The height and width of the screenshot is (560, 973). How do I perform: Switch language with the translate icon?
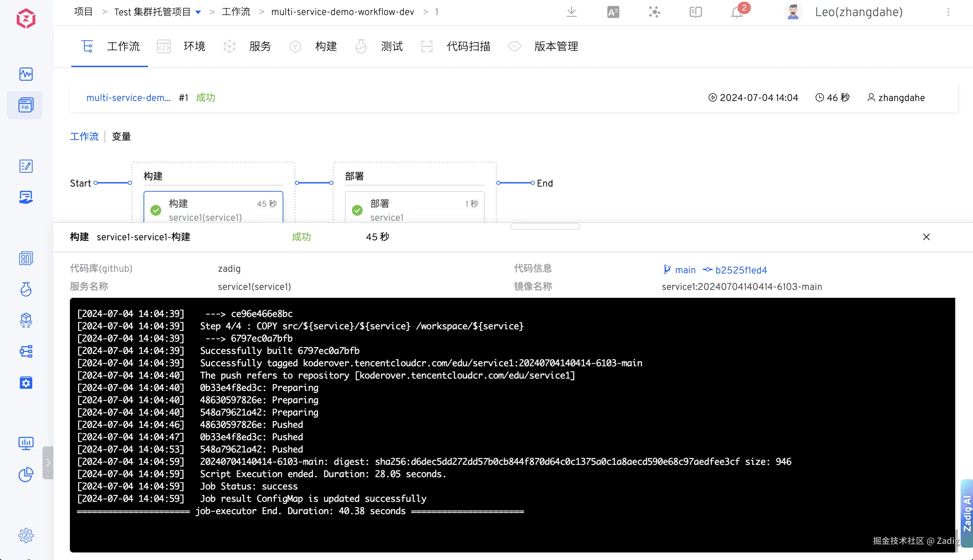coord(613,12)
